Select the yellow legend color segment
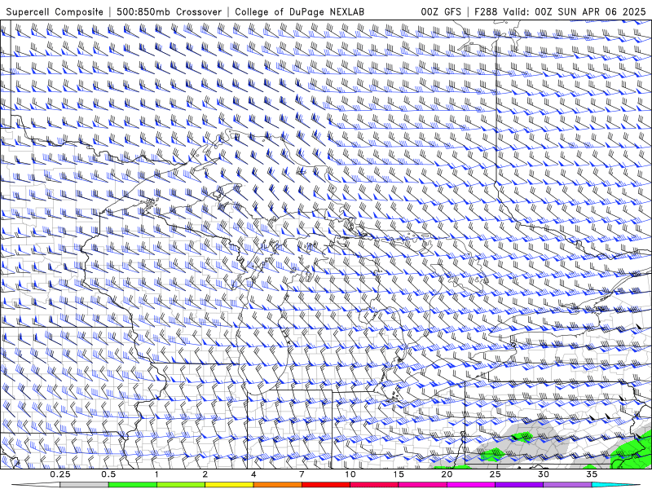 229,485
